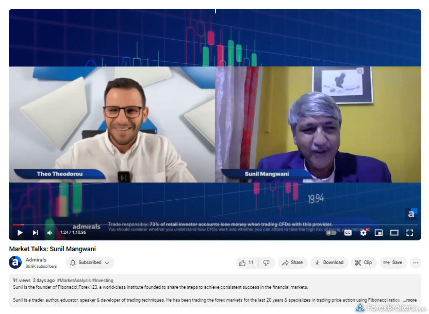
Task: Download the video
Action: (329, 263)
